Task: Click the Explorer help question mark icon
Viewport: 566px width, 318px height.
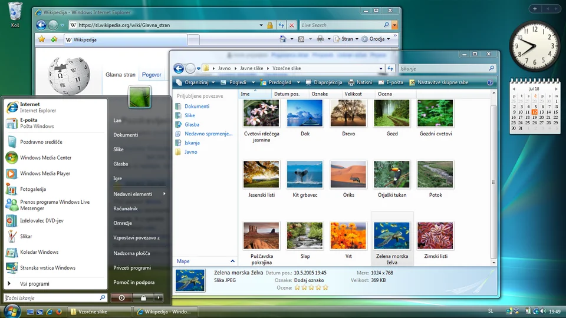Action: (x=490, y=82)
